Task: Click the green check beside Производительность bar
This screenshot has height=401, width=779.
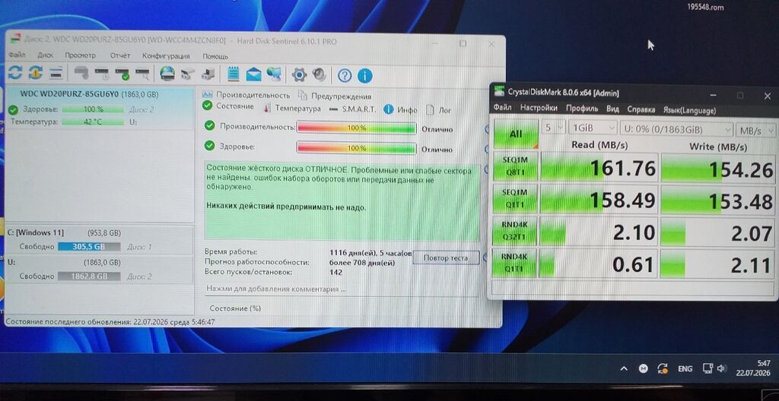Action: coord(210,126)
